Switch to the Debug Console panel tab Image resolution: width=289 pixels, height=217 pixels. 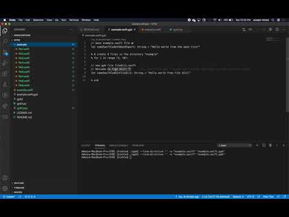point(119,145)
